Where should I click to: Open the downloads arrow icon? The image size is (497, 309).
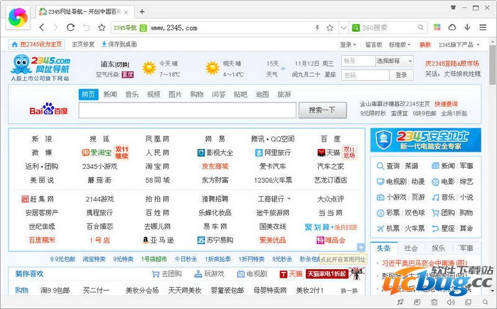[467, 27]
